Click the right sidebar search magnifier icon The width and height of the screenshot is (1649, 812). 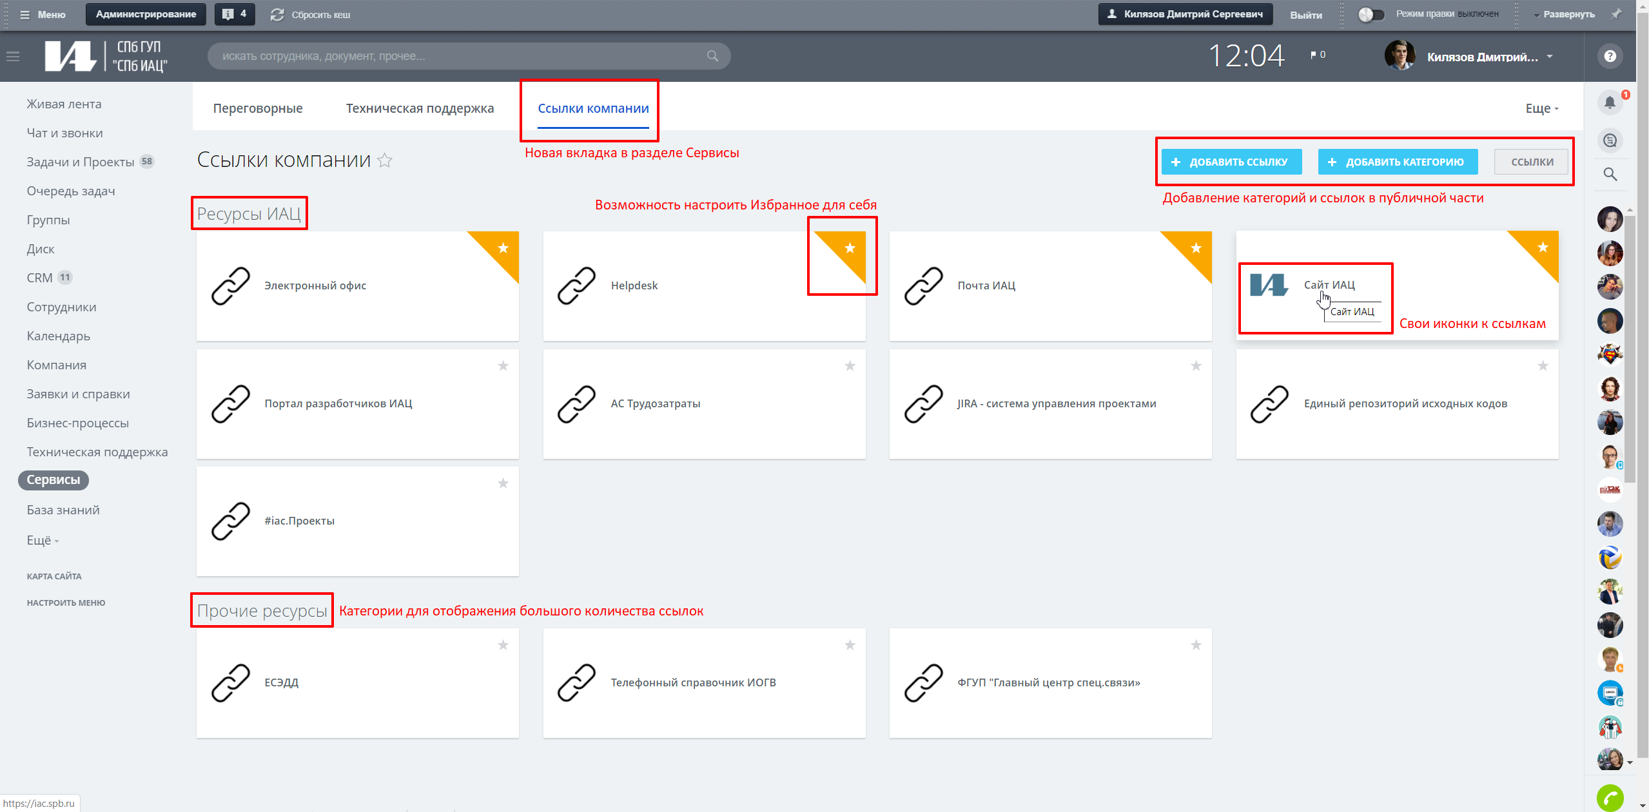(1610, 174)
